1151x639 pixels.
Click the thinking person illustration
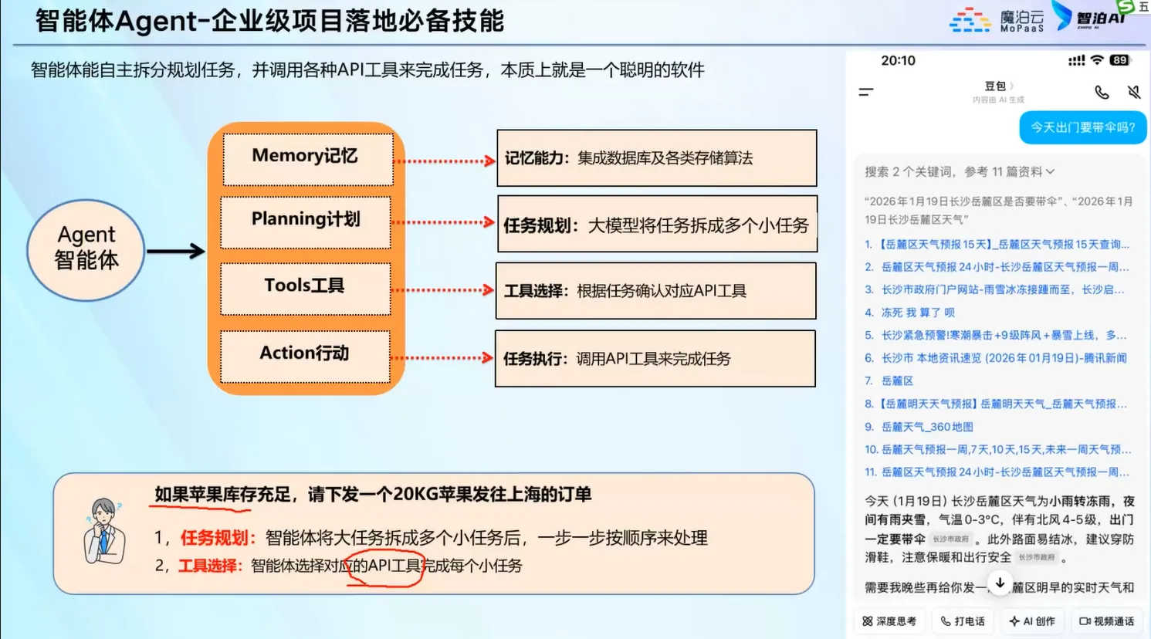(x=104, y=532)
